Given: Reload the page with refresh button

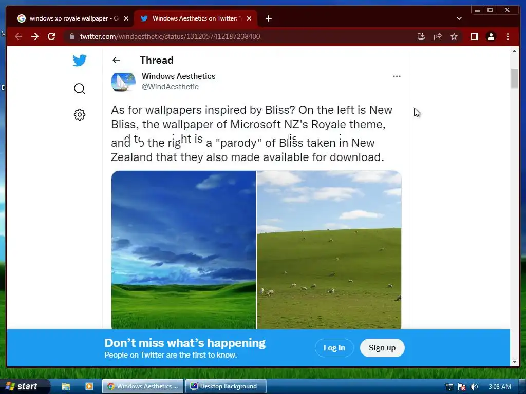Looking at the screenshot, I should tap(51, 36).
